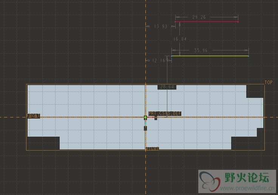278x195 pixels.
Task: Select the yellow sketched line
Action: [210, 56]
